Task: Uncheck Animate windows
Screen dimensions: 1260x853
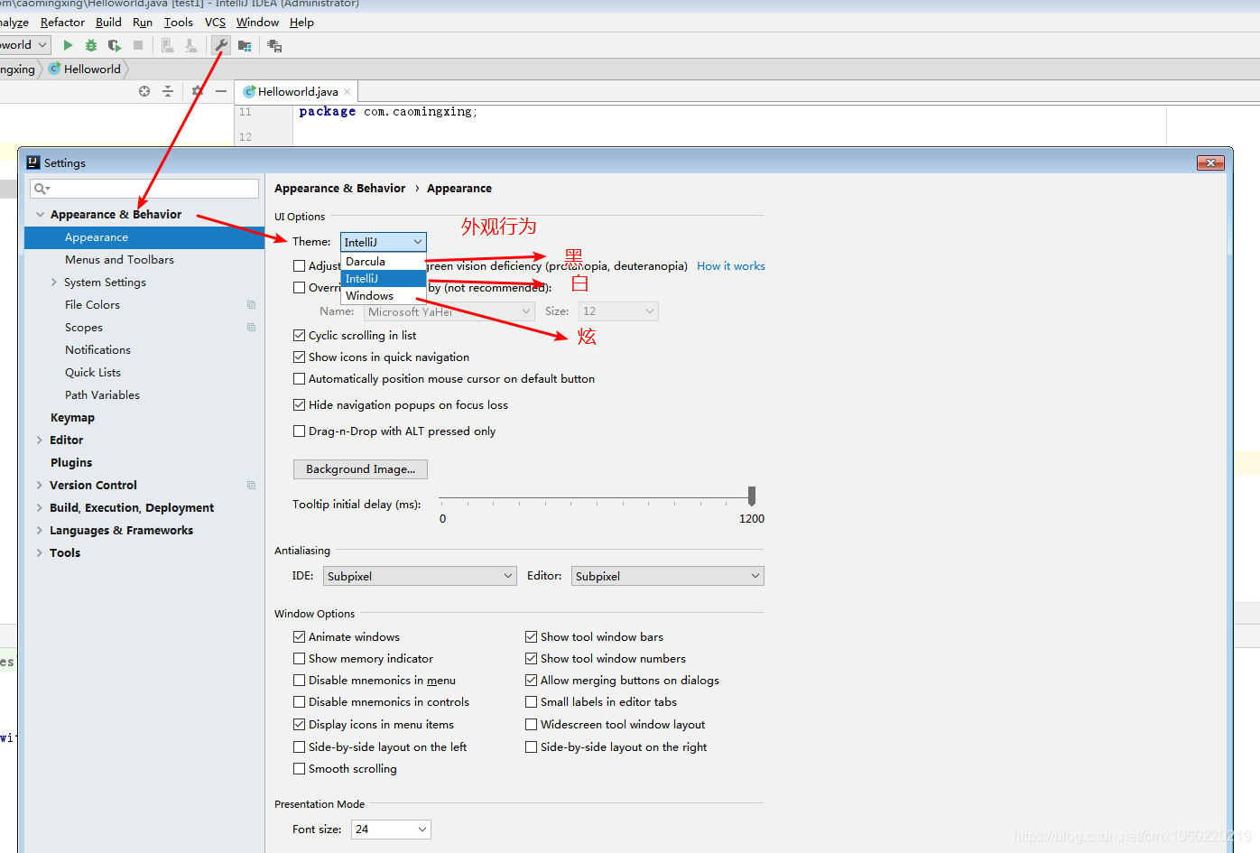Action: pyautogui.click(x=299, y=637)
